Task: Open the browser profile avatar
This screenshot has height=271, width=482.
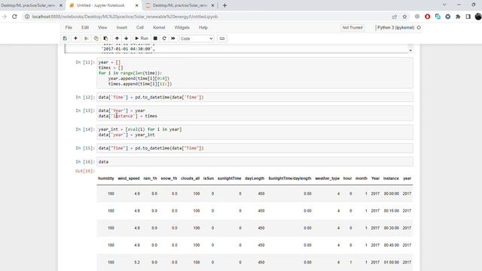Action: click(x=478, y=17)
